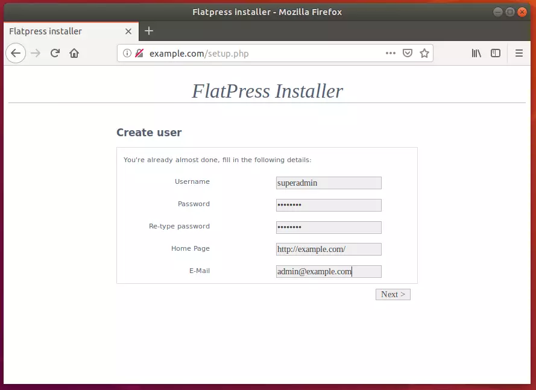Click the Home Page label
536x390 pixels.
point(191,248)
